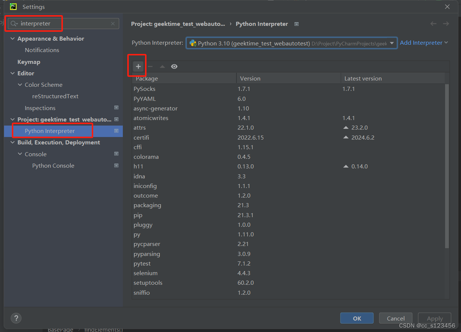Select the selenium package row
This screenshot has height=332, width=461.
point(289,273)
